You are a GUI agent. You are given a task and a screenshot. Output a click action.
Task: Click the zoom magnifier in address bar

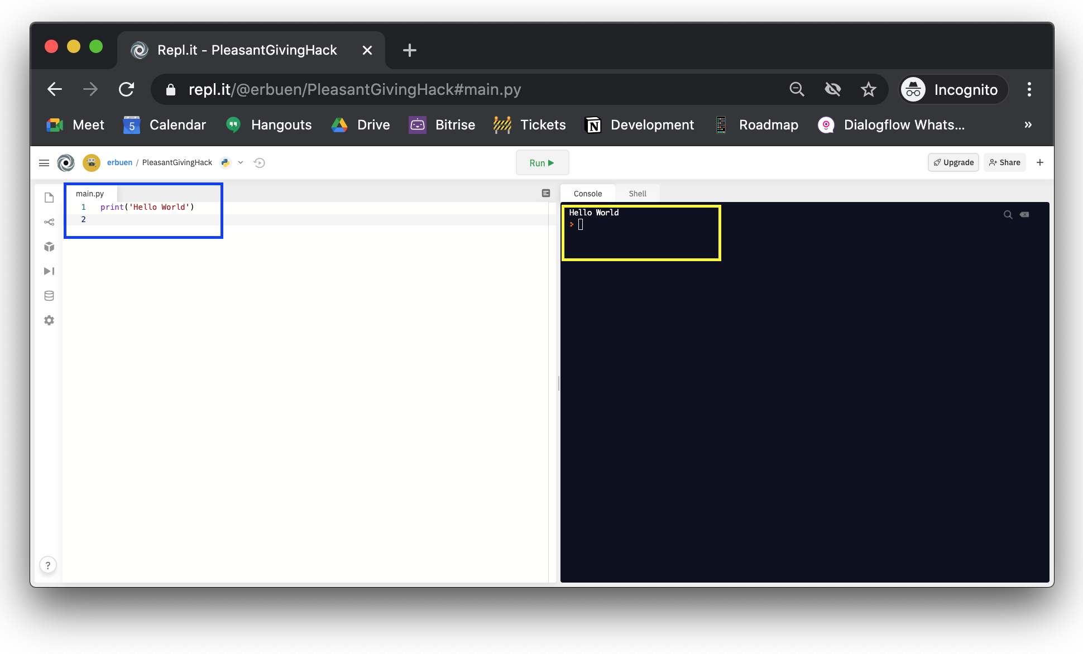click(797, 89)
